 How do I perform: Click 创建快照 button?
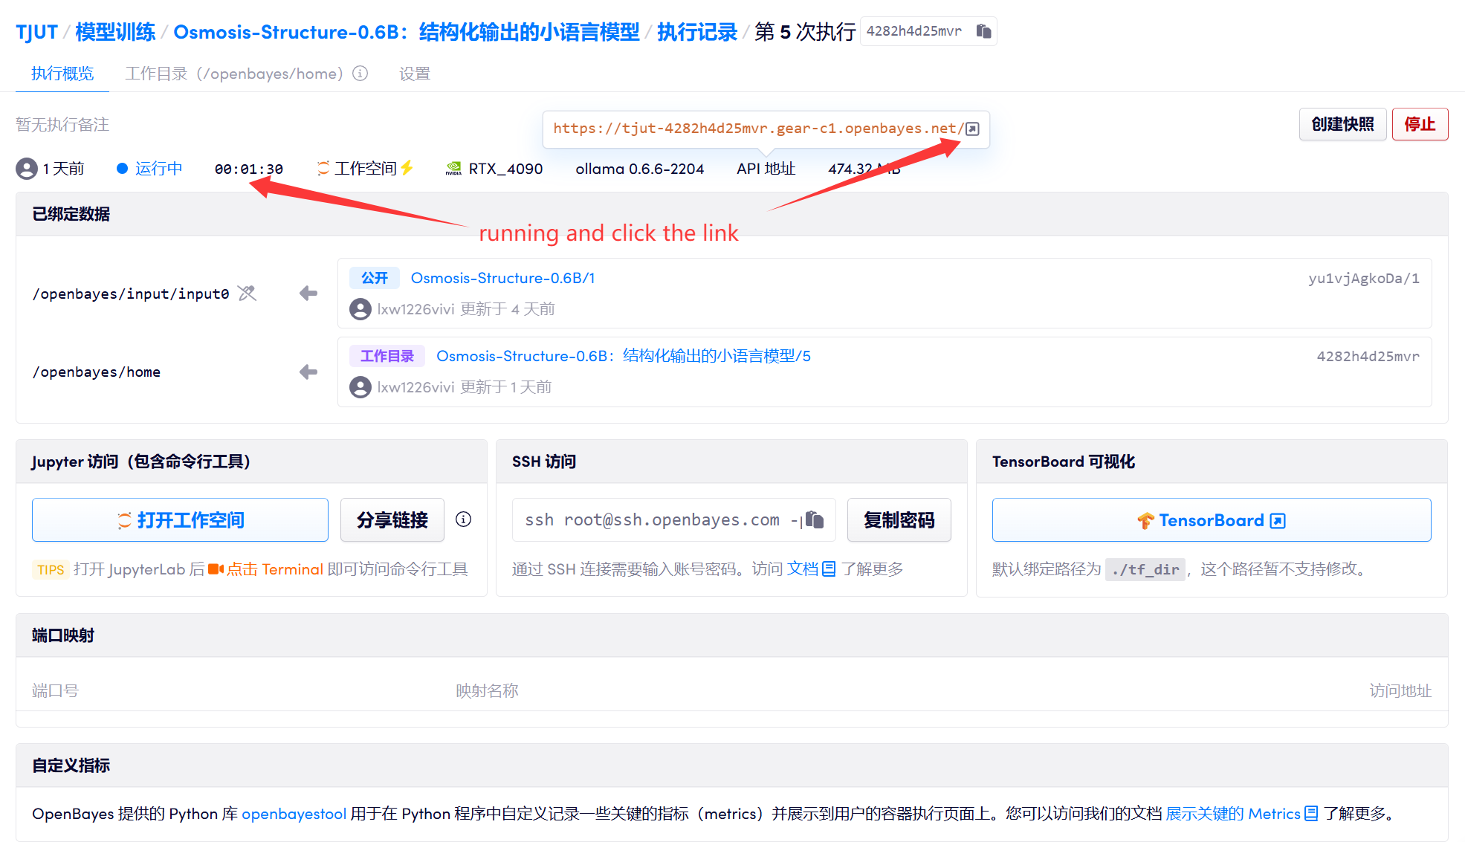1342,124
